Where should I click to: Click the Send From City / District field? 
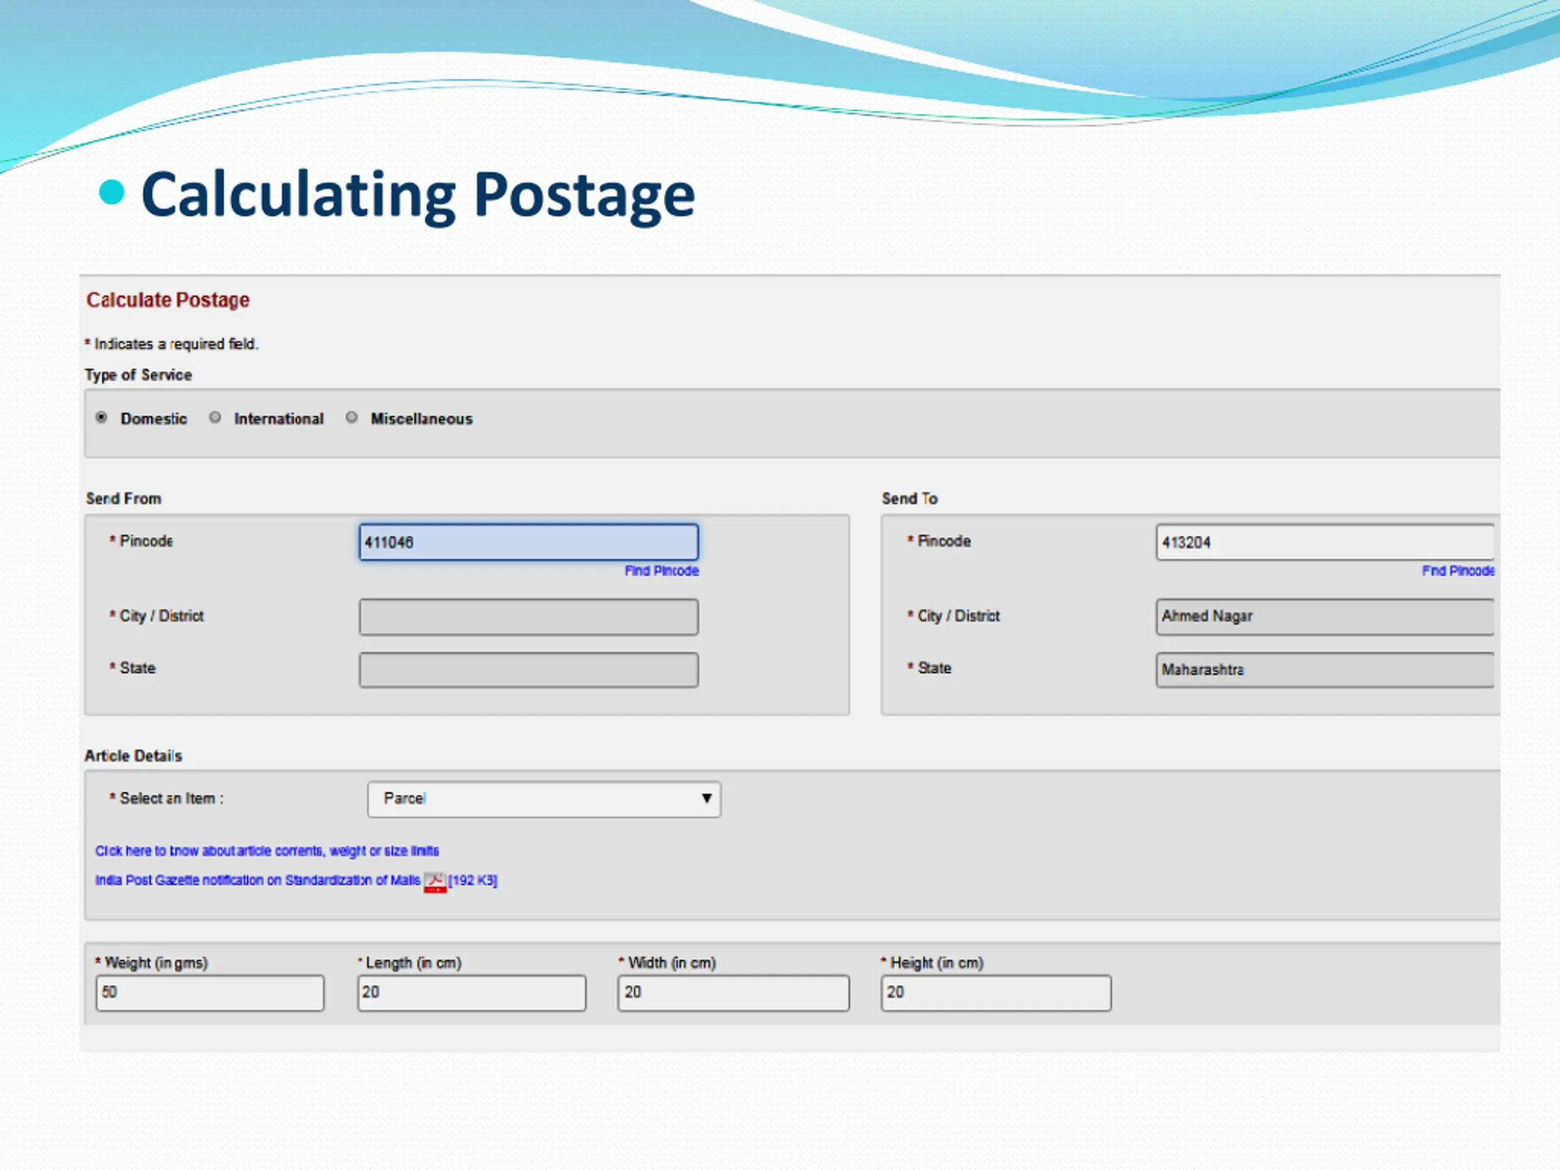pyautogui.click(x=528, y=617)
